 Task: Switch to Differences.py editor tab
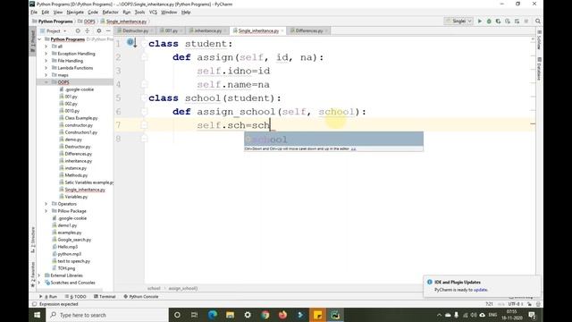point(308,30)
